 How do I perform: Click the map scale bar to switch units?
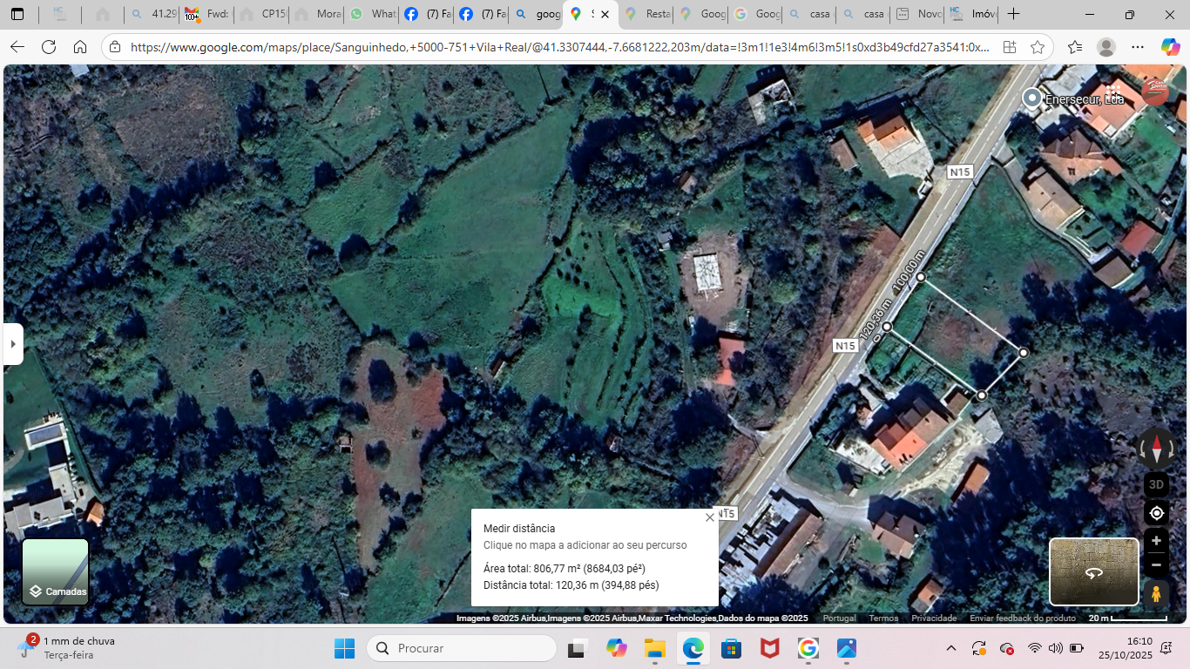click(x=1127, y=618)
